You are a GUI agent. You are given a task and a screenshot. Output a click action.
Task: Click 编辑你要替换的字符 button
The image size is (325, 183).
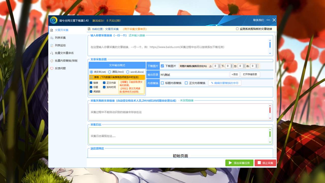225,83
